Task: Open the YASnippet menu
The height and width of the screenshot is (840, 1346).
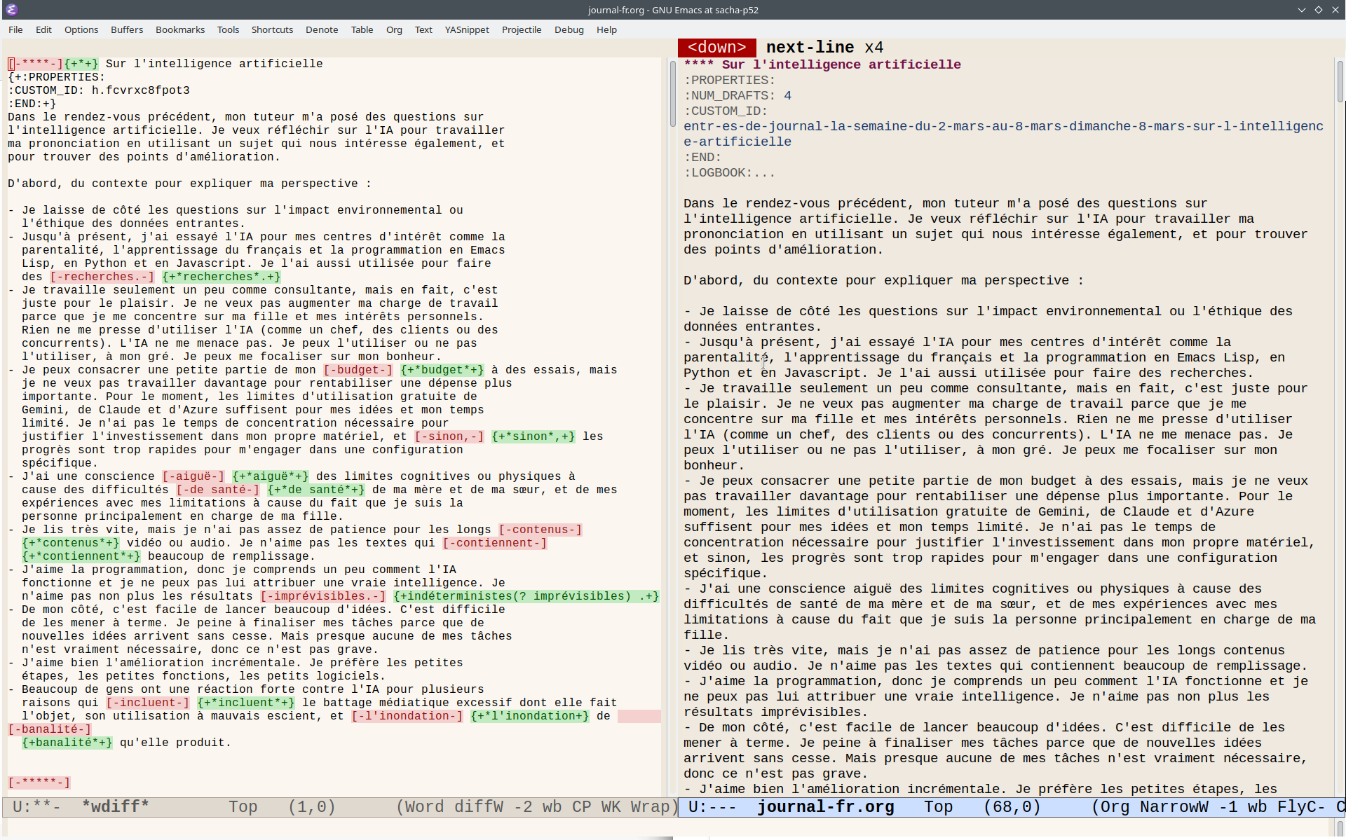Action: click(x=467, y=29)
